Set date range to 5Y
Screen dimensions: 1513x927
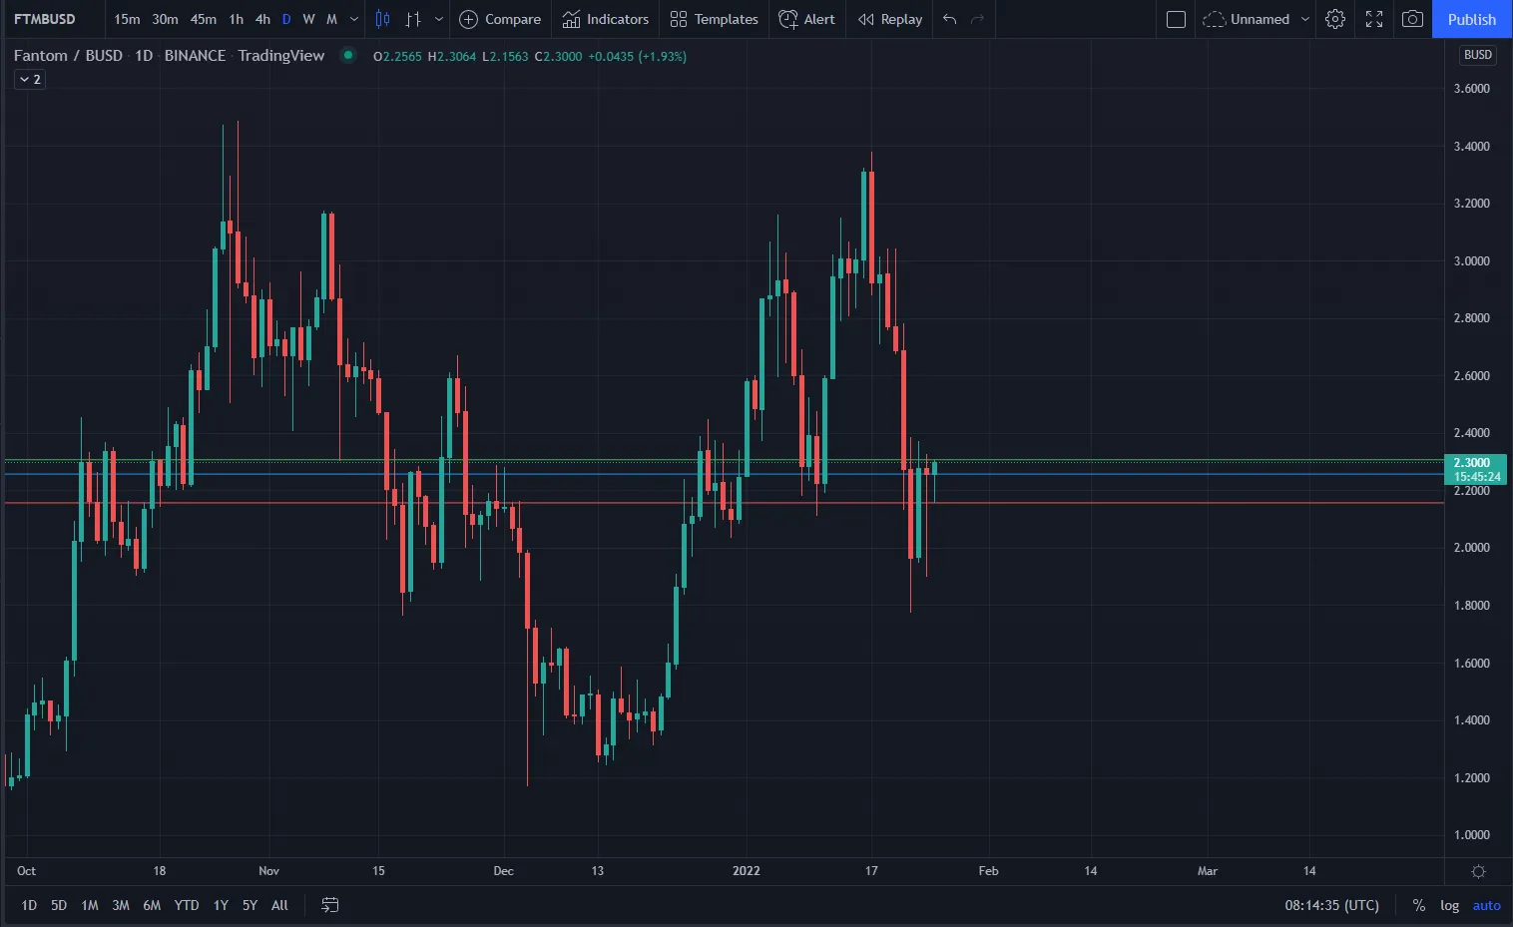click(250, 905)
